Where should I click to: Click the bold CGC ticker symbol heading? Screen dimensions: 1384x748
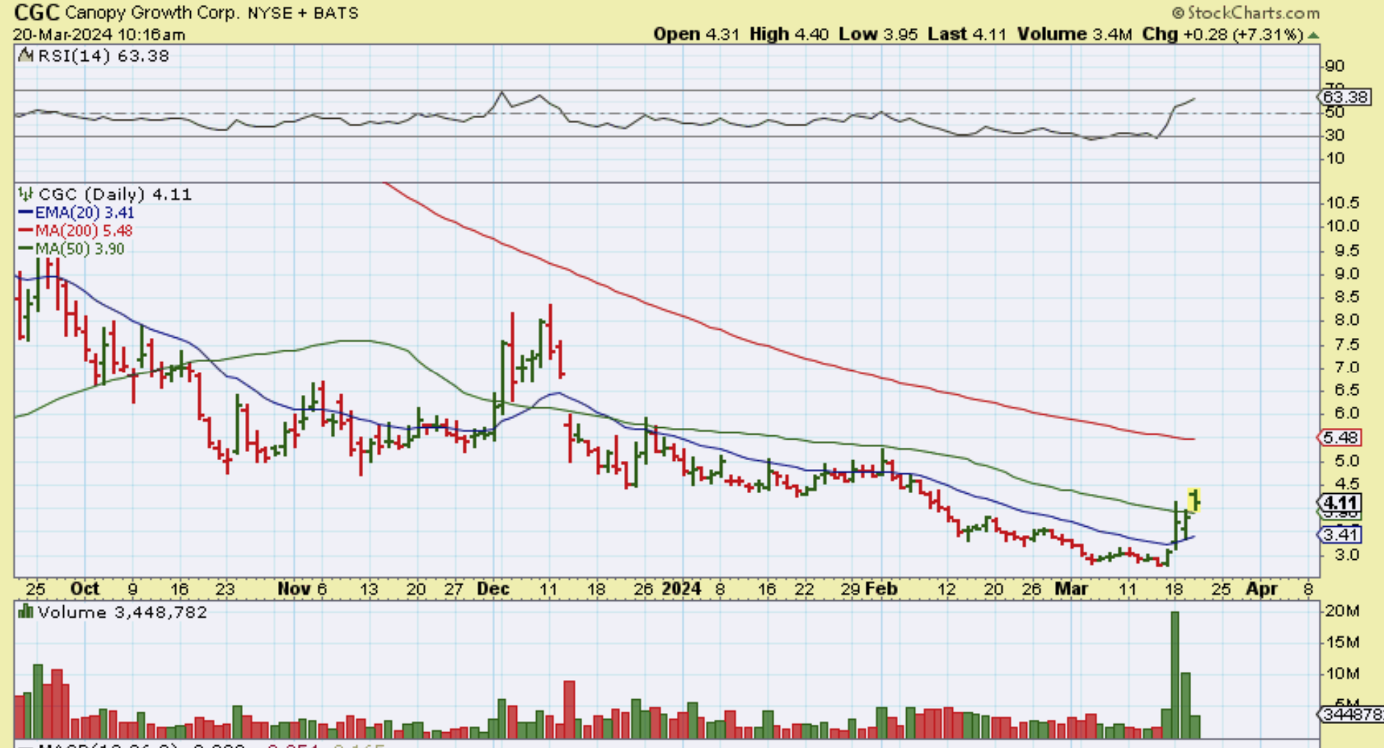coord(36,12)
